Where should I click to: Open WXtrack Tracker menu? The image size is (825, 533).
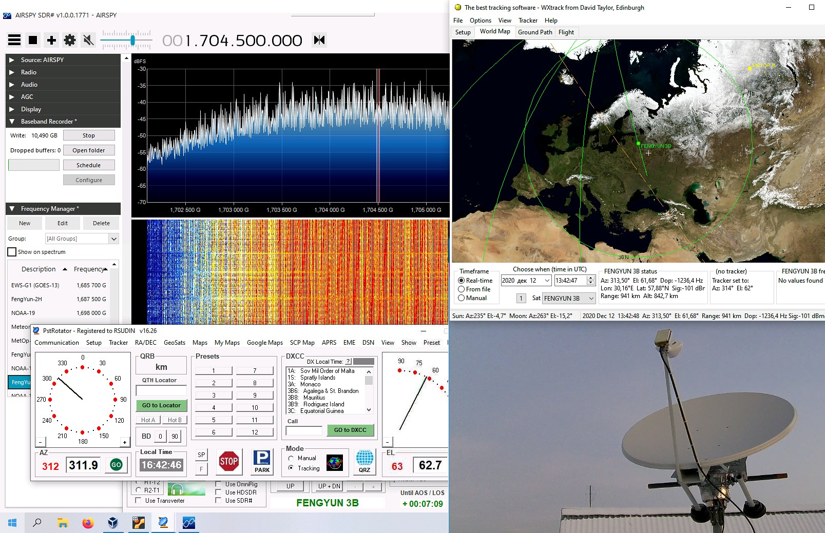[x=528, y=21]
